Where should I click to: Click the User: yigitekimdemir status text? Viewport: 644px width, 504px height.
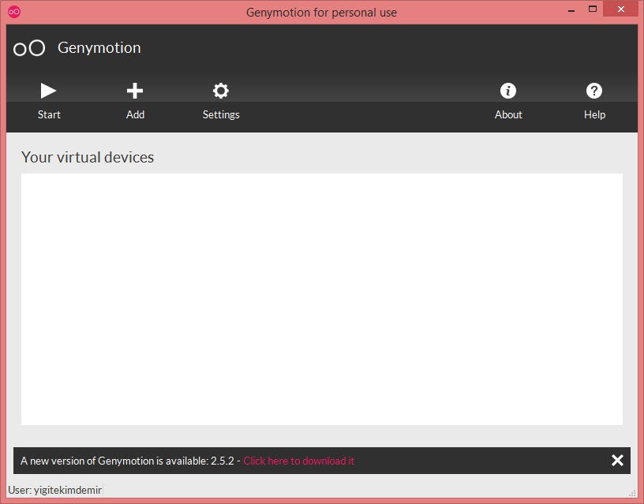55,490
